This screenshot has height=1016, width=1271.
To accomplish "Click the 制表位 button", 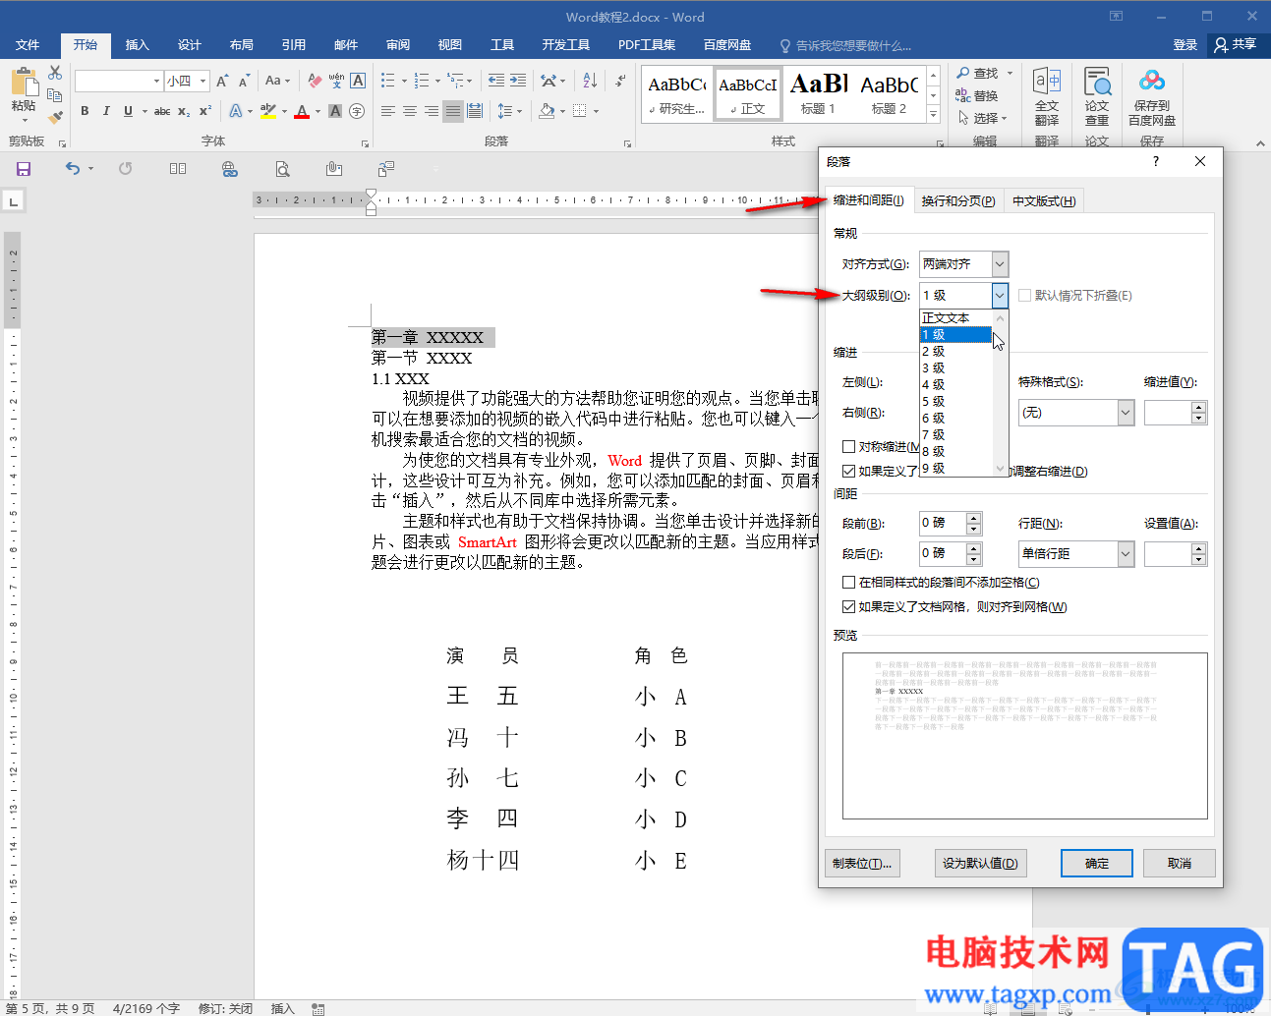I will (x=862, y=864).
